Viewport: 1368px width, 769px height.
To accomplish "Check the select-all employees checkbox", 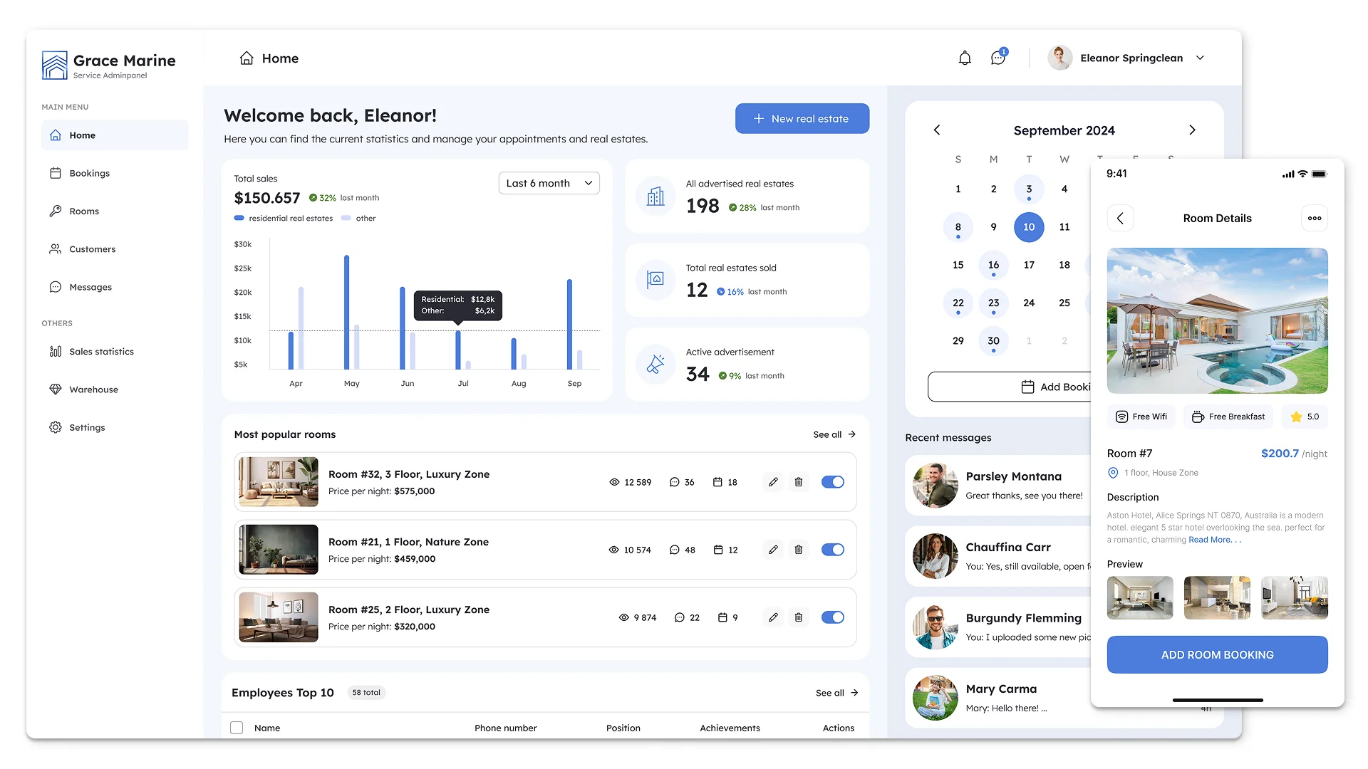I will (237, 728).
